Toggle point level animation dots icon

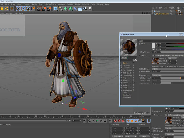click(x=143, y=121)
